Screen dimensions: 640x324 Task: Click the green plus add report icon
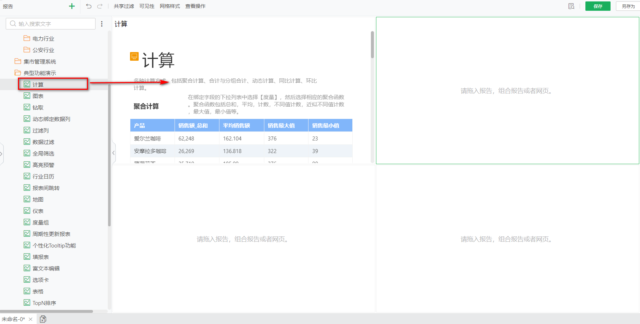coord(72,6)
